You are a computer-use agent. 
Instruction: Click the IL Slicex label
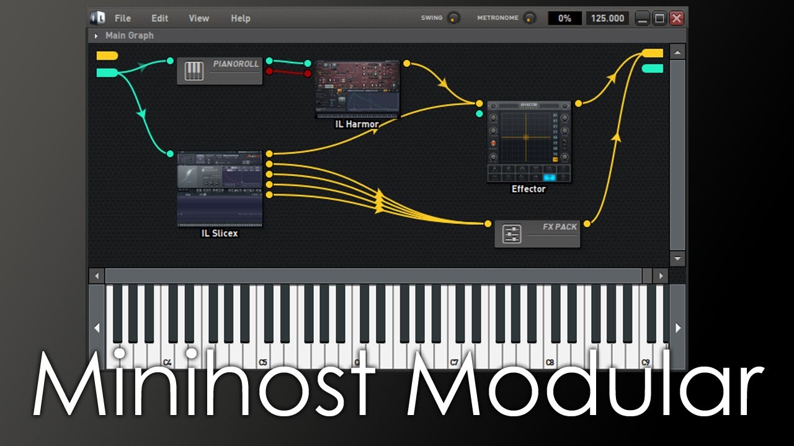[x=220, y=234]
